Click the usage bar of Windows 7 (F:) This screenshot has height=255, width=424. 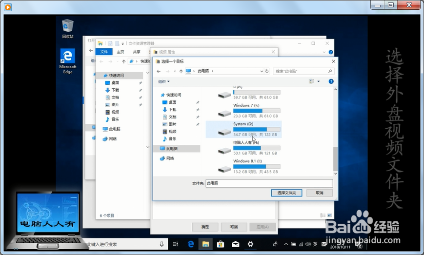coord(257,111)
